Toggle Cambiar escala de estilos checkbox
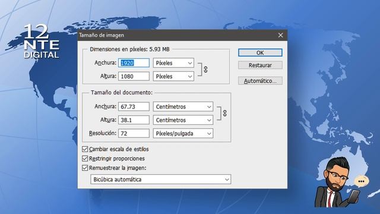The width and height of the screenshot is (380, 214). (85, 149)
